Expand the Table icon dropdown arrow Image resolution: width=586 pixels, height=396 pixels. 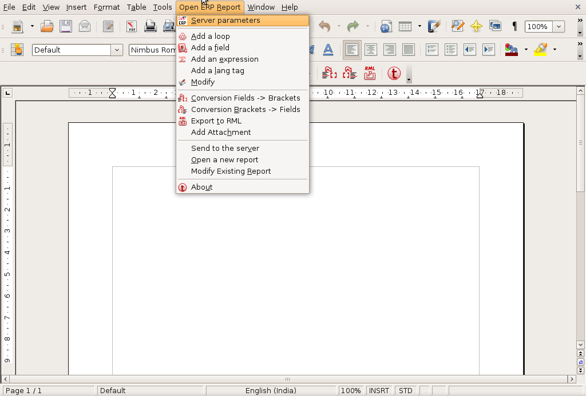pyautogui.click(x=419, y=26)
